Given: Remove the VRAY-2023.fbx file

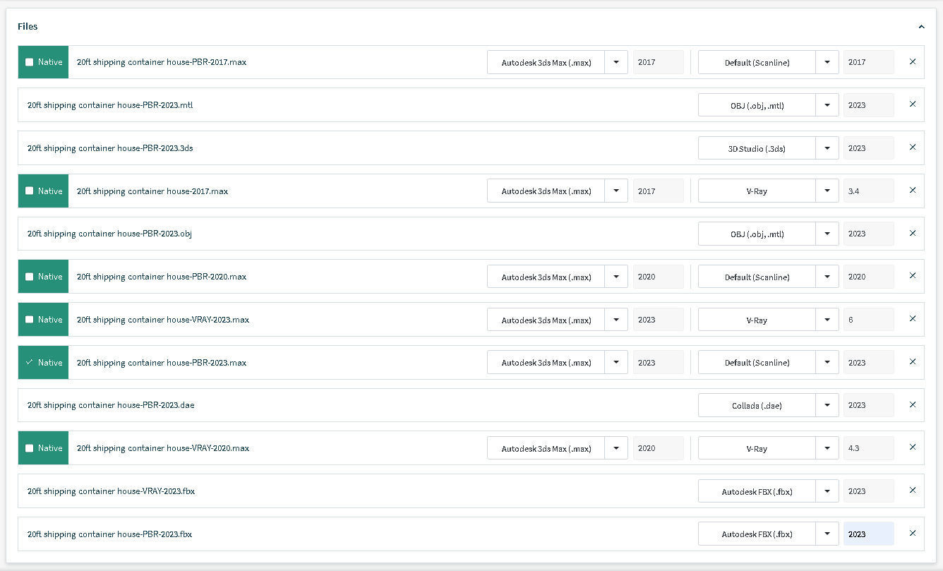Looking at the screenshot, I should pos(913,491).
